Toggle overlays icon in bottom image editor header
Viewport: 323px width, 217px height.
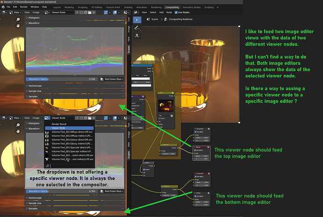point(115,118)
